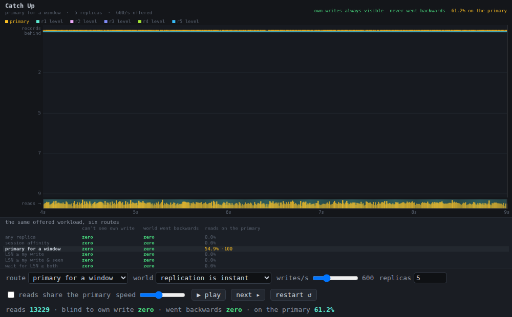Select the session affinity route row
This screenshot has height=317, width=512.
[x=256, y=243]
